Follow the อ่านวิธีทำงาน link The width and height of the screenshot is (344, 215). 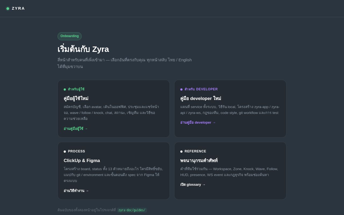coord(76,191)
